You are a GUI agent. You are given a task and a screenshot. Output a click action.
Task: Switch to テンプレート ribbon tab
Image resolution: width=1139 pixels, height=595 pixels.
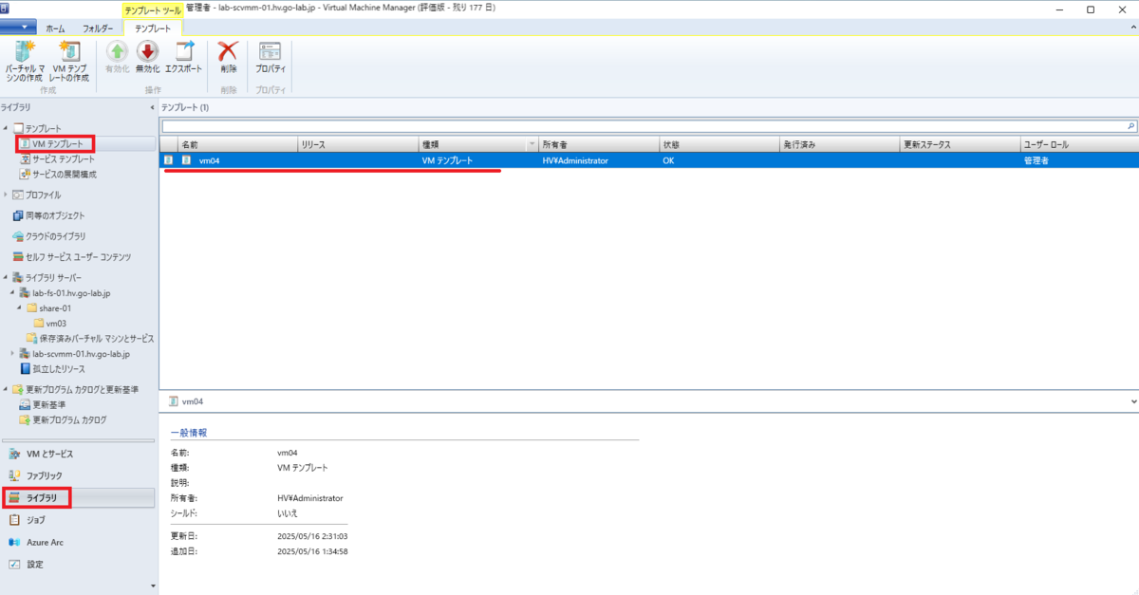(x=153, y=28)
